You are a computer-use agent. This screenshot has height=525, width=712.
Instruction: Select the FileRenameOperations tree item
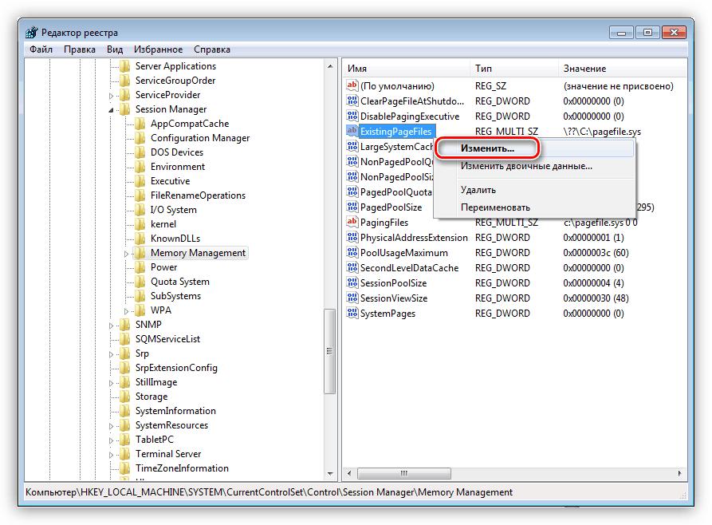pyautogui.click(x=198, y=195)
